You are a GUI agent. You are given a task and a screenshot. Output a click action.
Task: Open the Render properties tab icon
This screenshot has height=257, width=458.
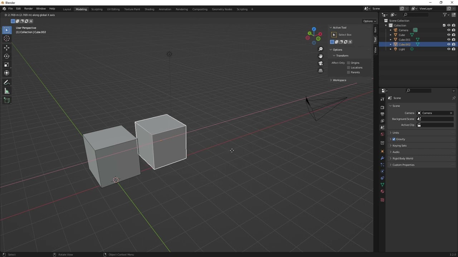[x=382, y=107]
